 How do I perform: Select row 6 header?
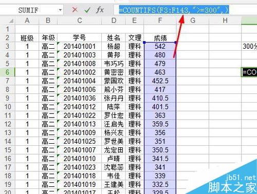pos(8,72)
